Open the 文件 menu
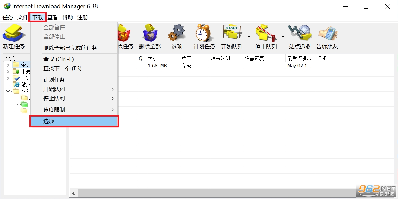The image size is (398, 199). coord(23,18)
